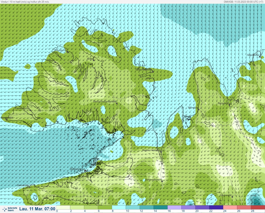265x213 pixels.
Task: Pick the purple 20–22 m/s legend swatch
Action: point(202,207)
